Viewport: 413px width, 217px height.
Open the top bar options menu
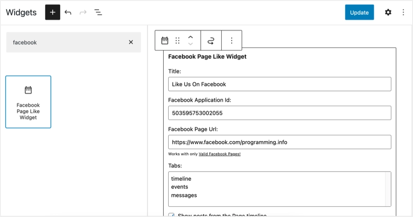tap(403, 13)
